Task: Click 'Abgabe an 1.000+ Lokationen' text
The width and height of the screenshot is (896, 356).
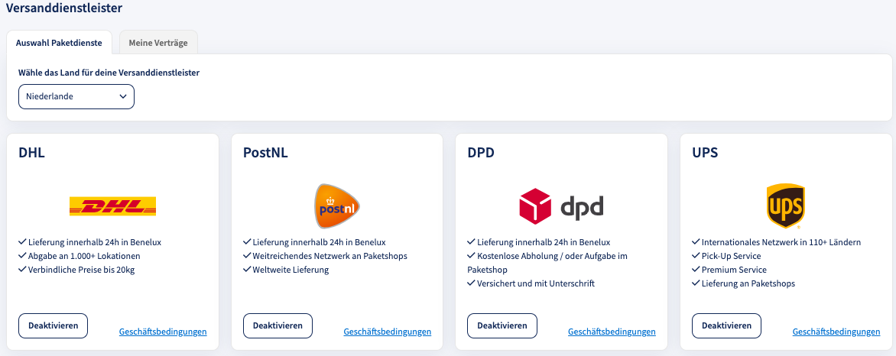Action: point(84,256)
